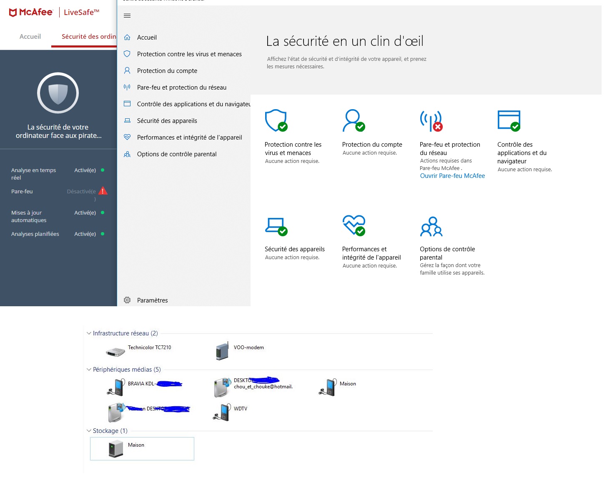607x495 pixels.
Task: Select the Maison storage device icon
Action: pyautogui.click(x=116, y=449)
